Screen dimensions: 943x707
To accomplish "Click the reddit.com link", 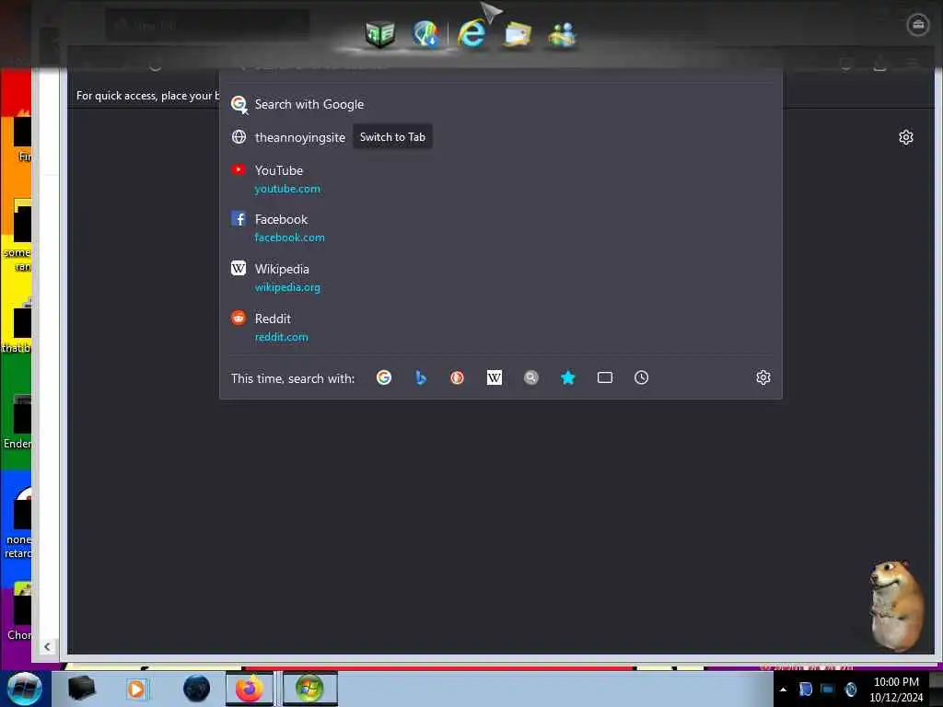I will tap(281, 337).
